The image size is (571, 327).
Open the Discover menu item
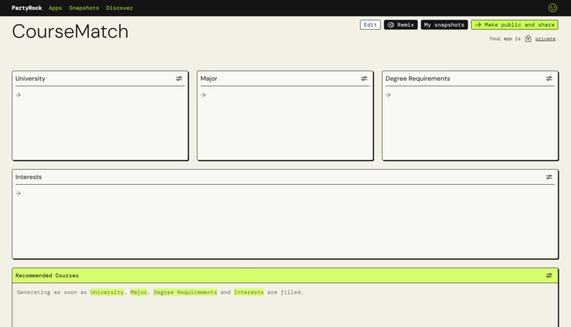(x=120, y=8)
